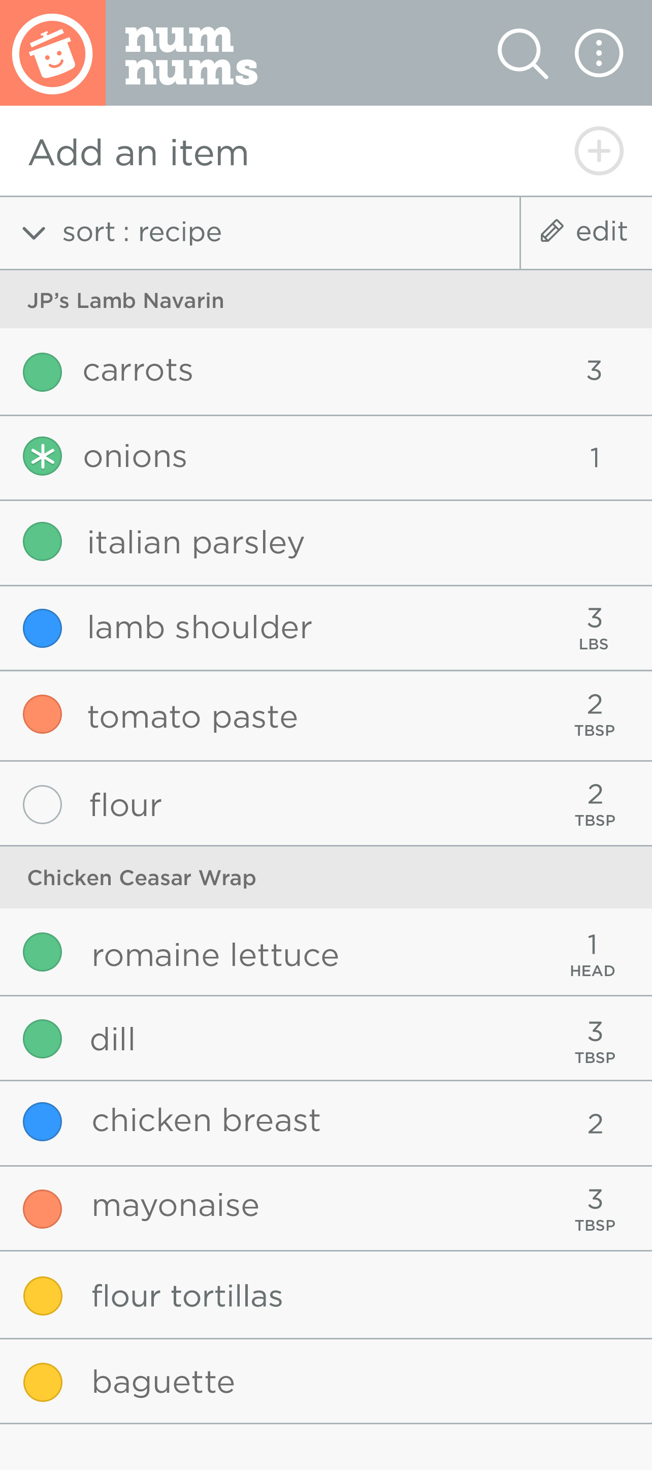Collapse the JP's Lamb Navarin section
This screenshot has width=652, height=1470.
[125, 300]
